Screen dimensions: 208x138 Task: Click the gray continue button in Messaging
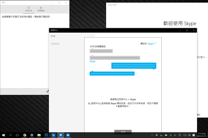click(123, 132)
